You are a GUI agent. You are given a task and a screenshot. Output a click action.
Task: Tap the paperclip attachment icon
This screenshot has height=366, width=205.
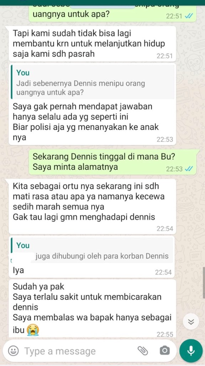click(143, 350)
